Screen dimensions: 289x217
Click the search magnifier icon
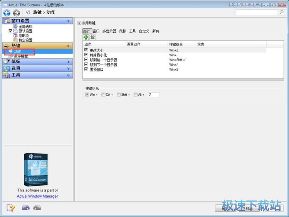click(x=282, y=13)
